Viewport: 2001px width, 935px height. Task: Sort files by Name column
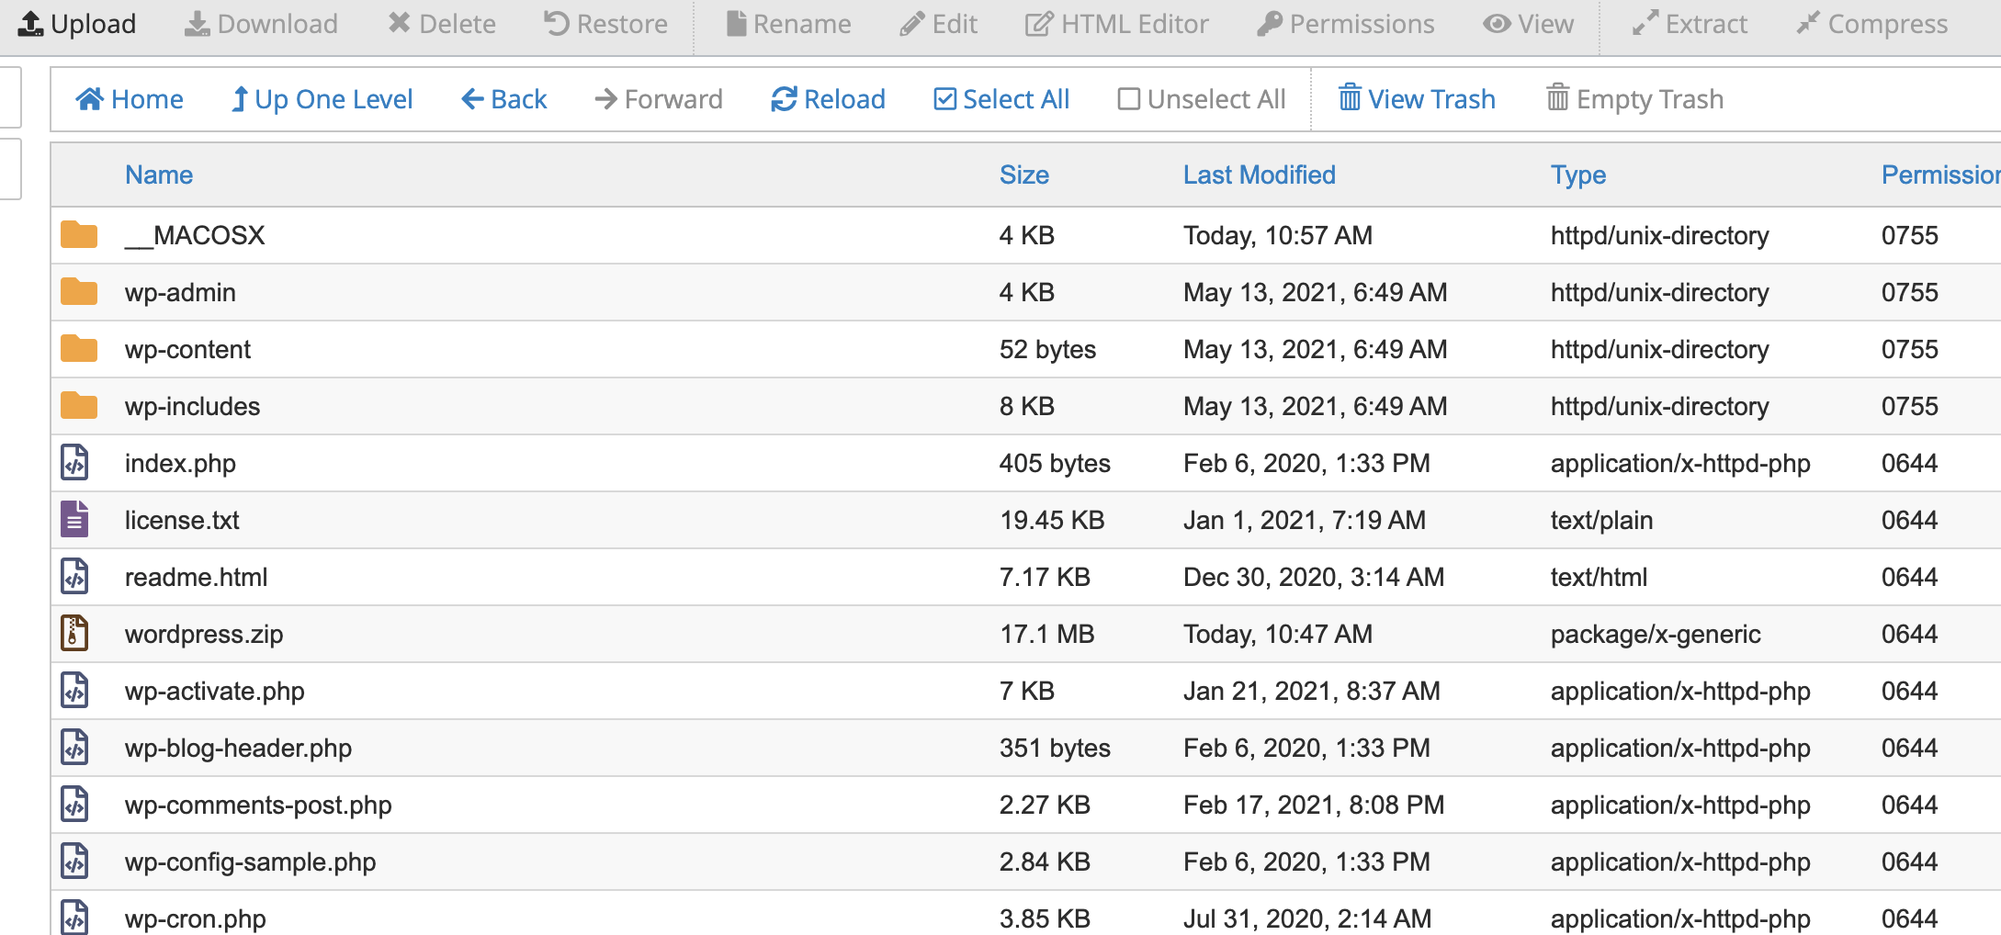[159, 175]
